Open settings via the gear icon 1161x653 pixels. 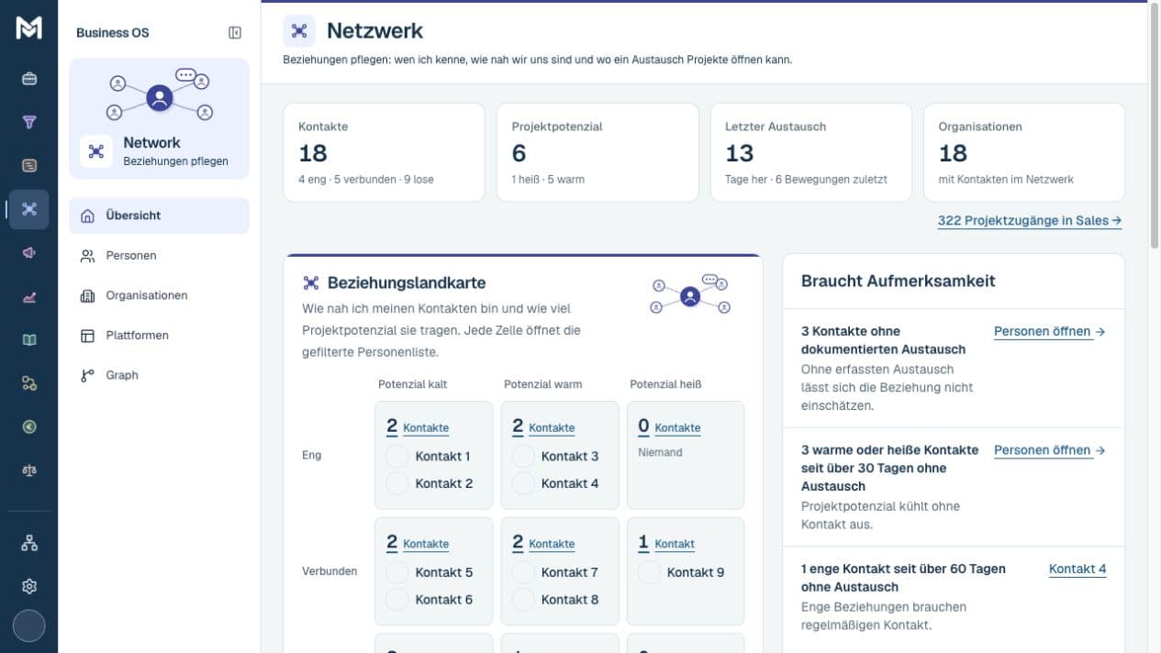[28, 586]
